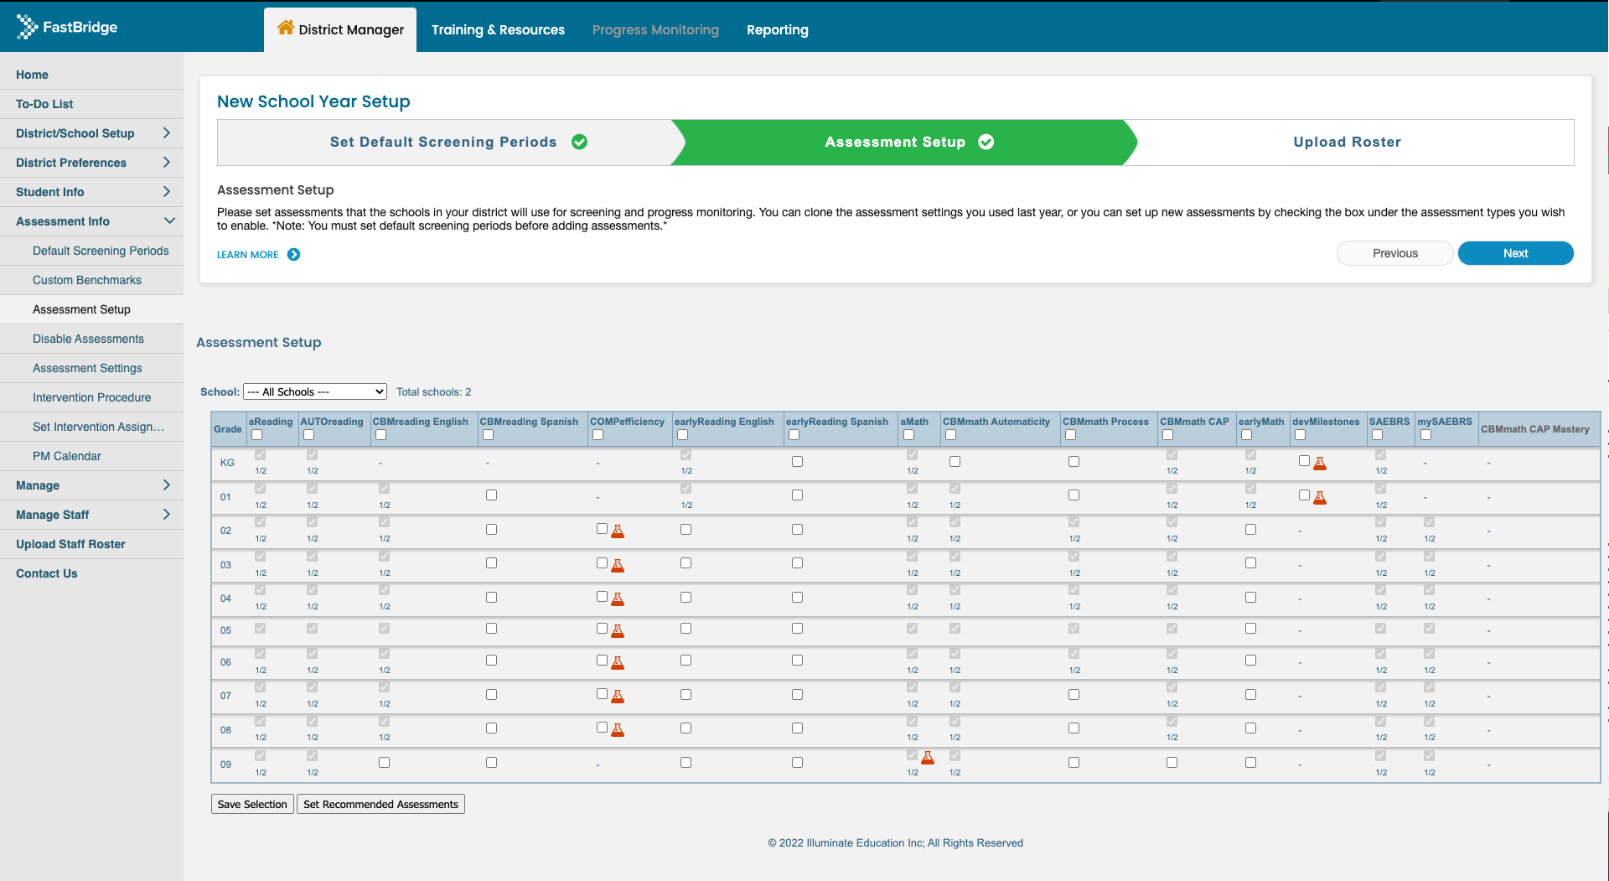The image size is (1609, 881).
Task: Collapse the Assessment Info menu
Action: 91,221
